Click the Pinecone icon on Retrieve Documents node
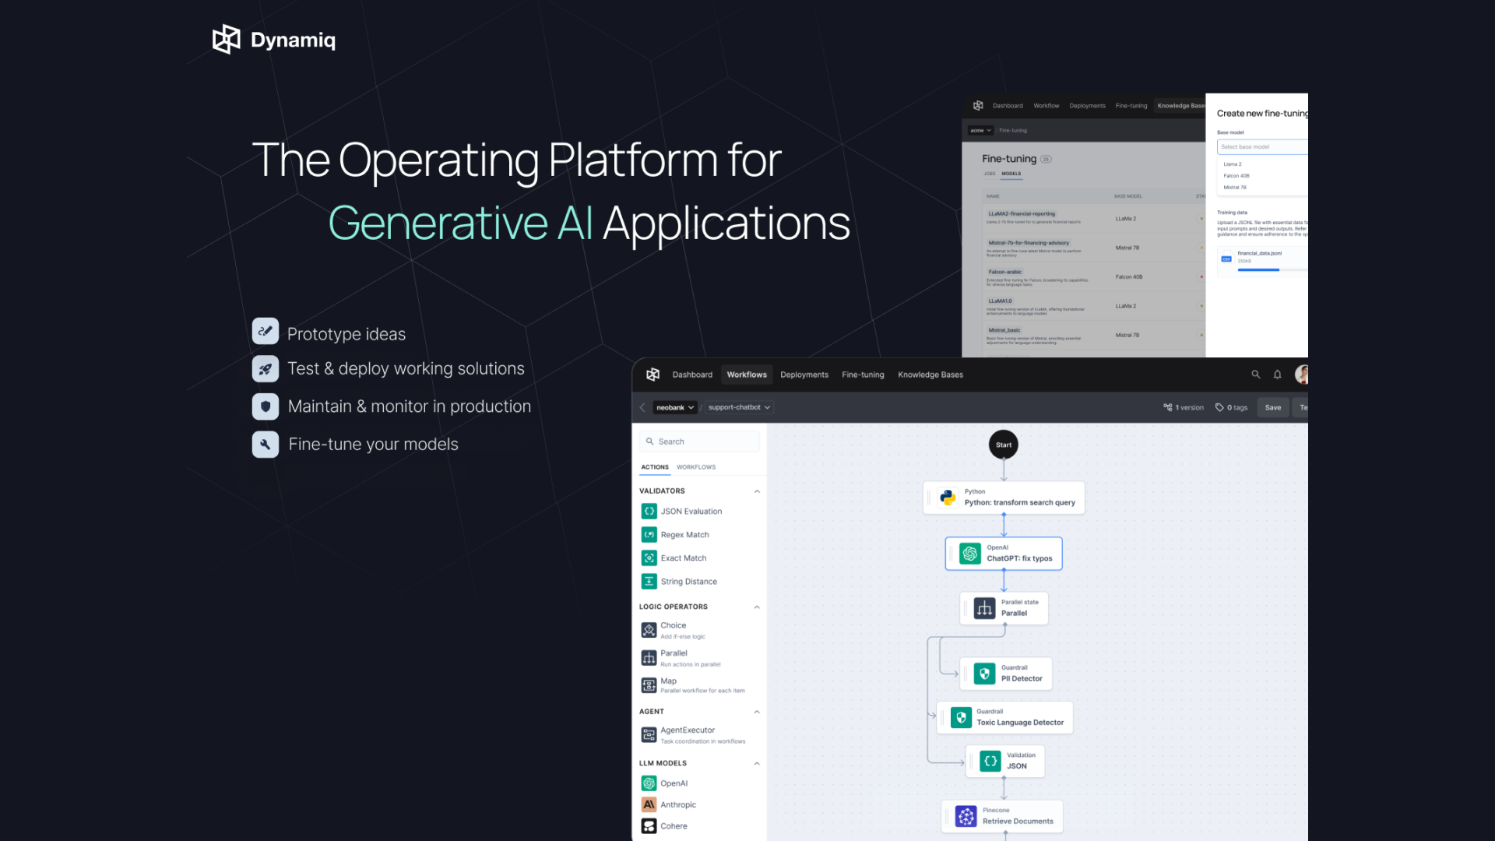 tap(966, 816)
